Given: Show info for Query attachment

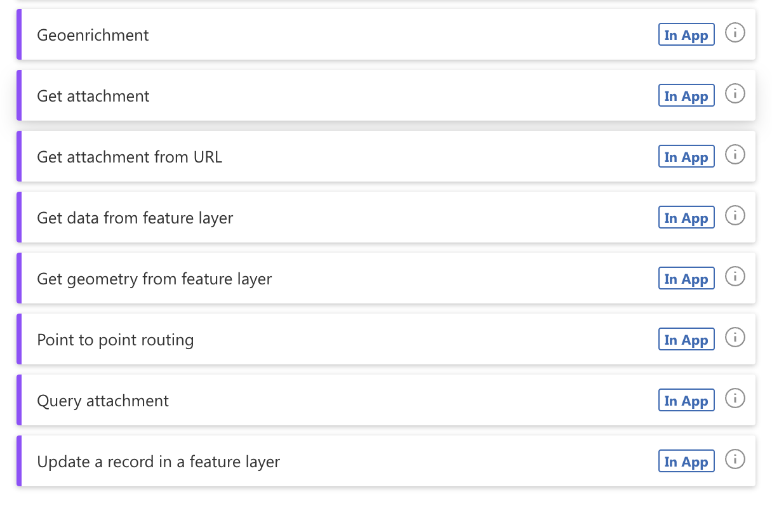Looking at the screenshot, I should point(735,399).
